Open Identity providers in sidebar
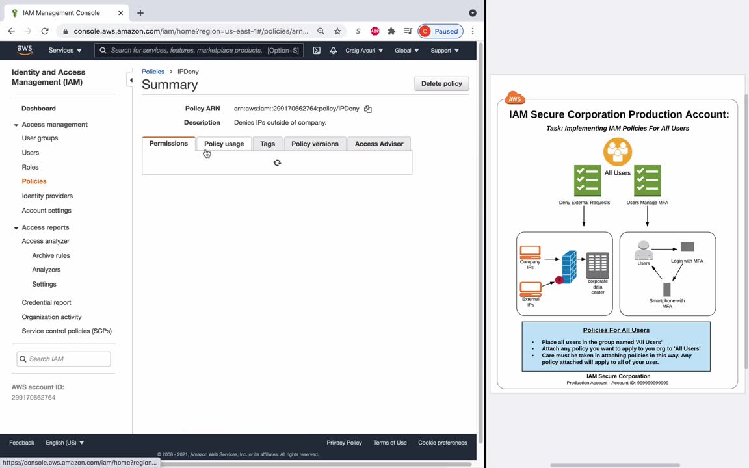The height and width of the screenshot is (468, 749). tap(47, 196)
